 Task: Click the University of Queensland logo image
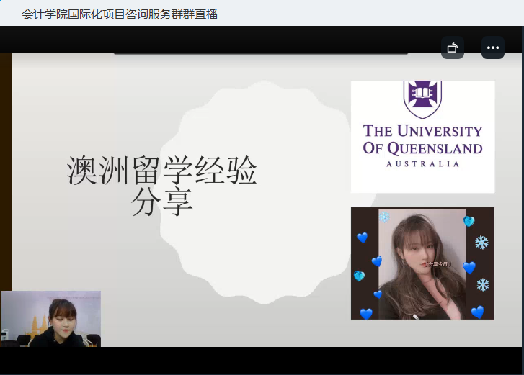pyautogui.click(x=422, y=137)
